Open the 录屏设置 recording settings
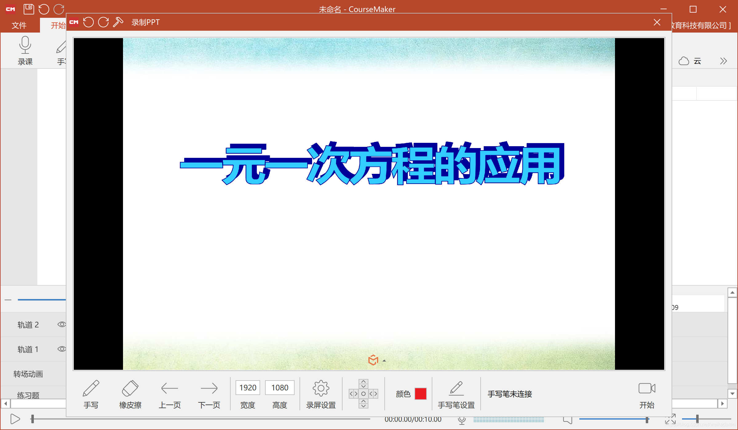Image resolution: width=738 pixels, height=430 pixels. (x=321, y=394)
